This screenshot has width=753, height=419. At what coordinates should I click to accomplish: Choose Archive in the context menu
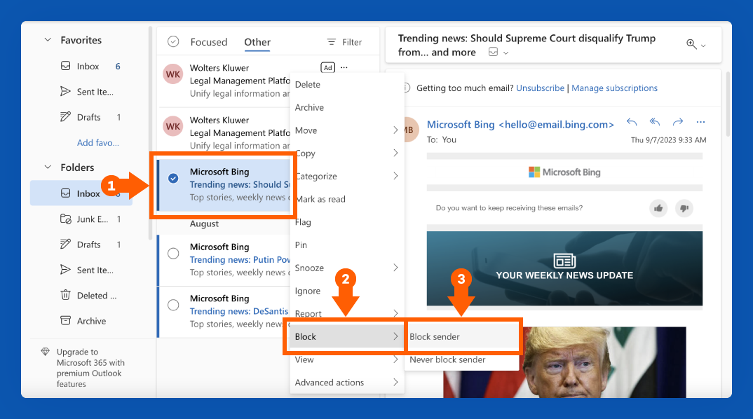pos(347,107)
